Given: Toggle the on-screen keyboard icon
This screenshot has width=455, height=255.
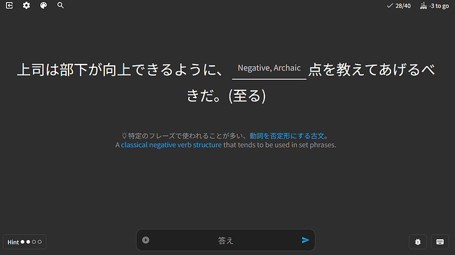Looking at the screenshot, I should click(440, 242).
